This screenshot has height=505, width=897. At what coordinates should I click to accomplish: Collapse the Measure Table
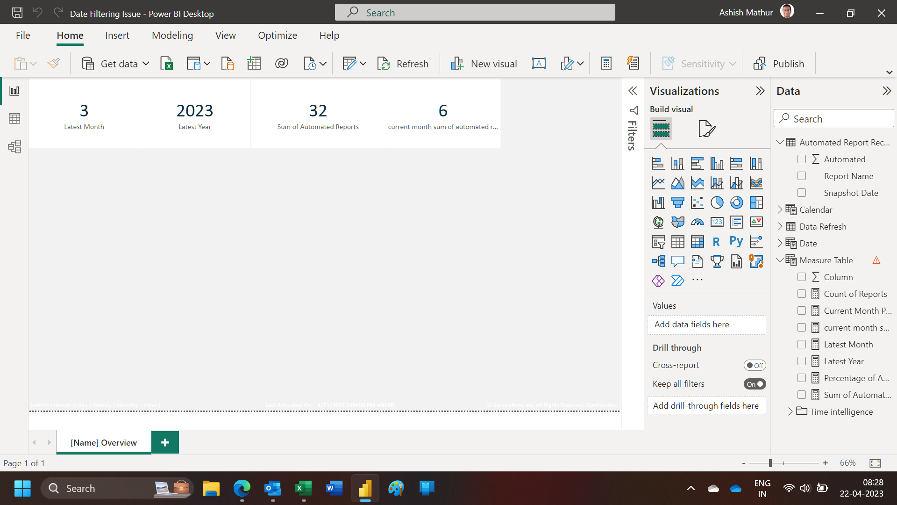[x=780, y=260]
